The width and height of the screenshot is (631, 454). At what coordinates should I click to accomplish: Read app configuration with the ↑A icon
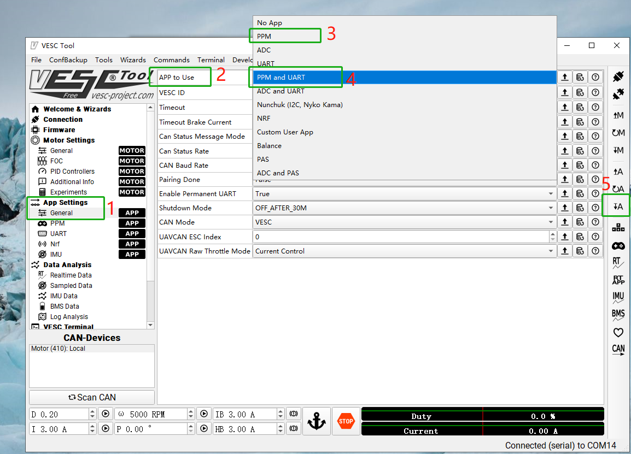(x=618, y=172)
